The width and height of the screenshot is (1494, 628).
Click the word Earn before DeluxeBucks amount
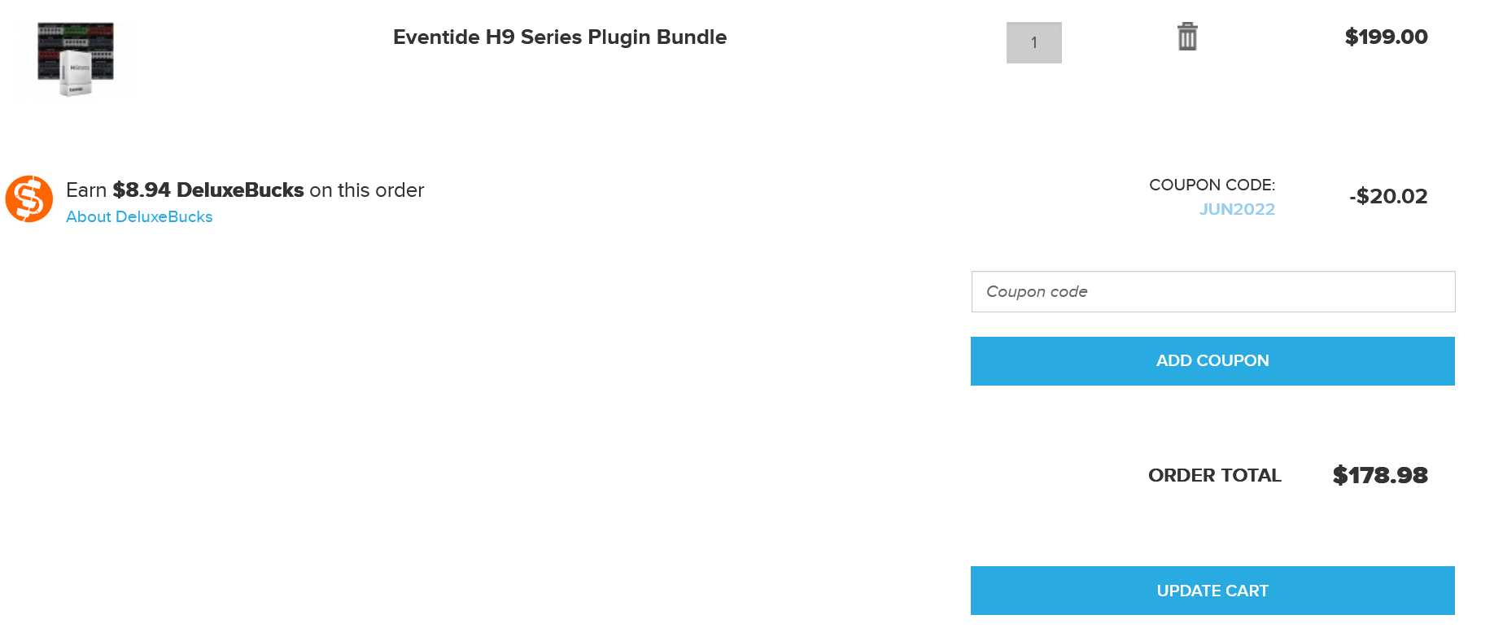(86, 190)
